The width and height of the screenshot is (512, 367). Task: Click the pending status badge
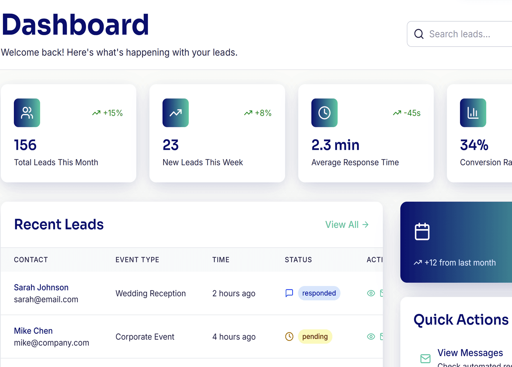315,337
